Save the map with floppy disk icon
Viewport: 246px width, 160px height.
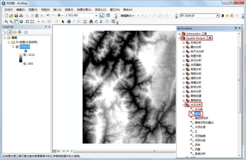pos(16,15)
